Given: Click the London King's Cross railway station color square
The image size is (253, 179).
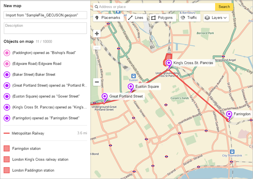Looking at the screenshot, I should [x=7, y=159].
